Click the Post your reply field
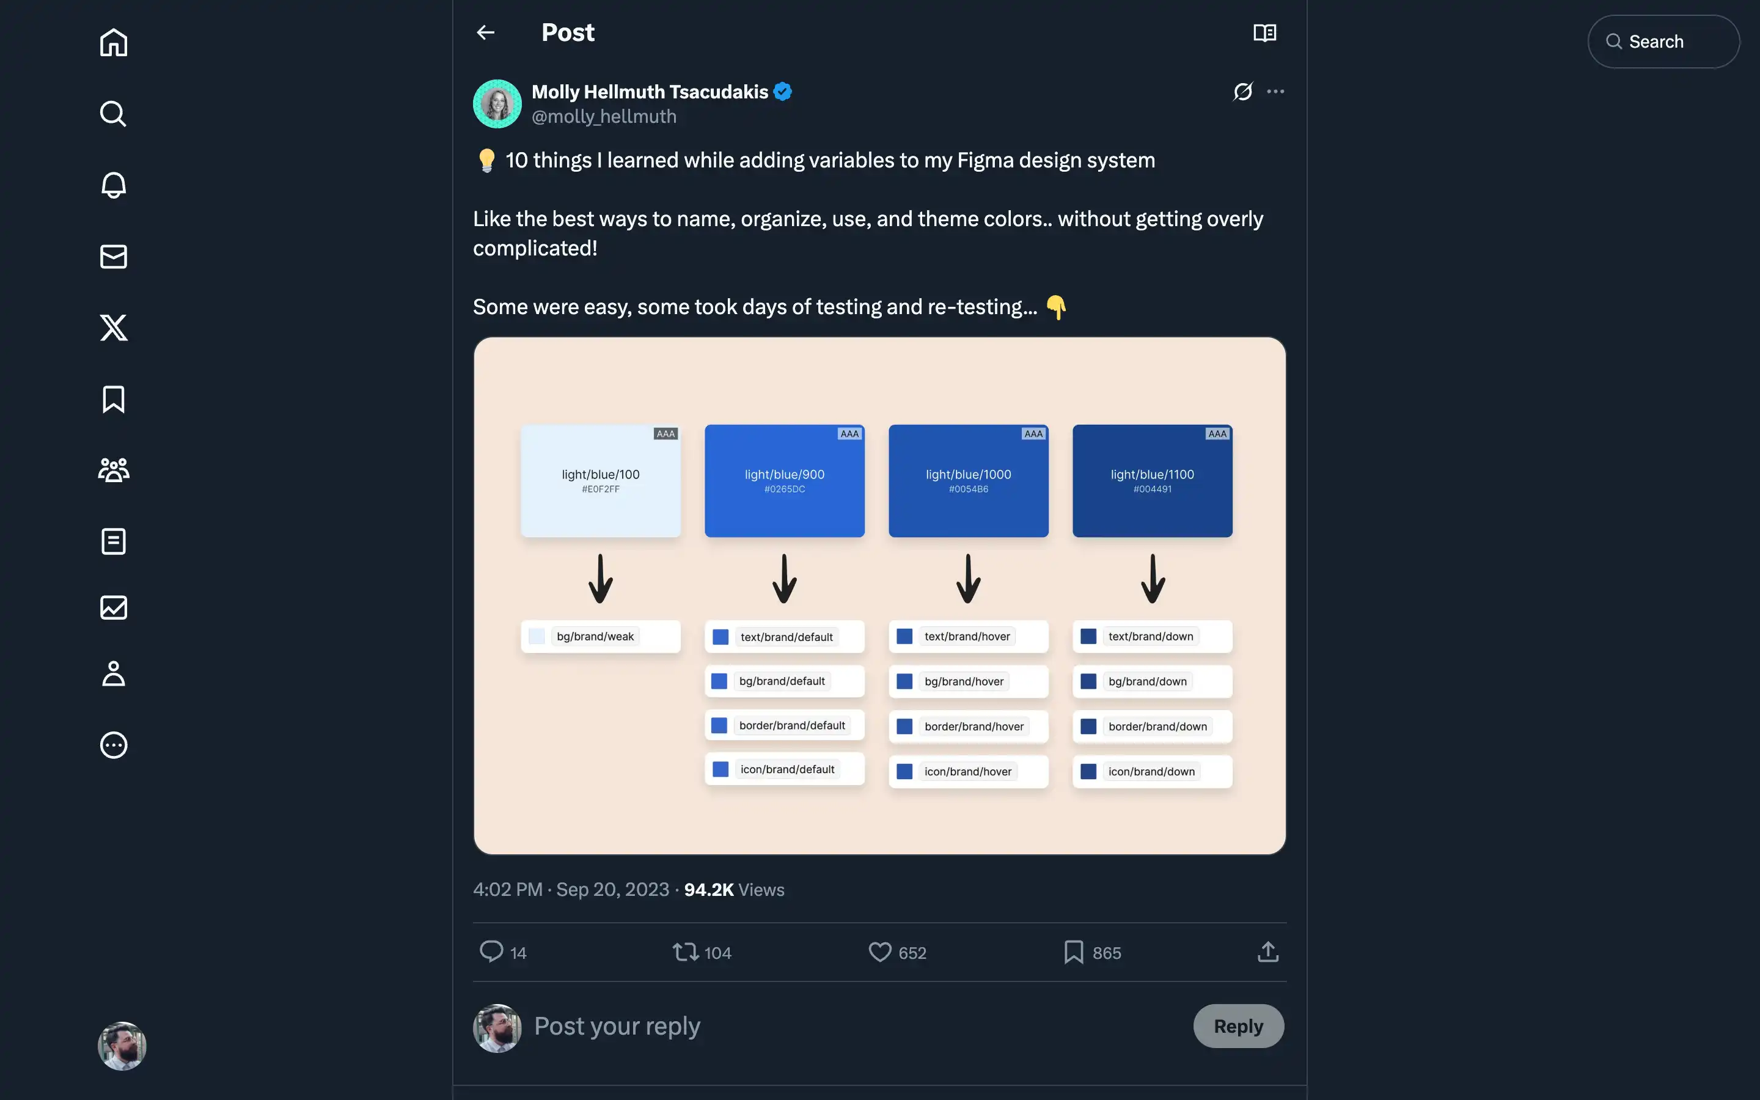The image size is (1760, 1100). tap(858, 1026)
